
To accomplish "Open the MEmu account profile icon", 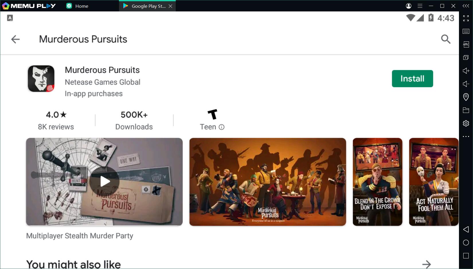I will [x=408, y=6].
